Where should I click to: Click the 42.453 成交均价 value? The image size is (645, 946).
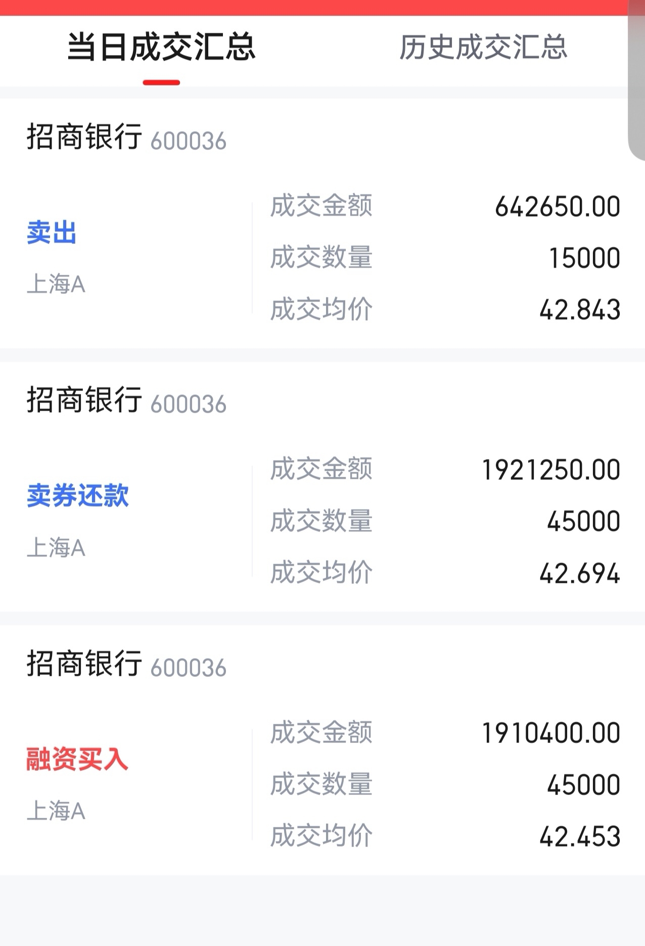580,837
